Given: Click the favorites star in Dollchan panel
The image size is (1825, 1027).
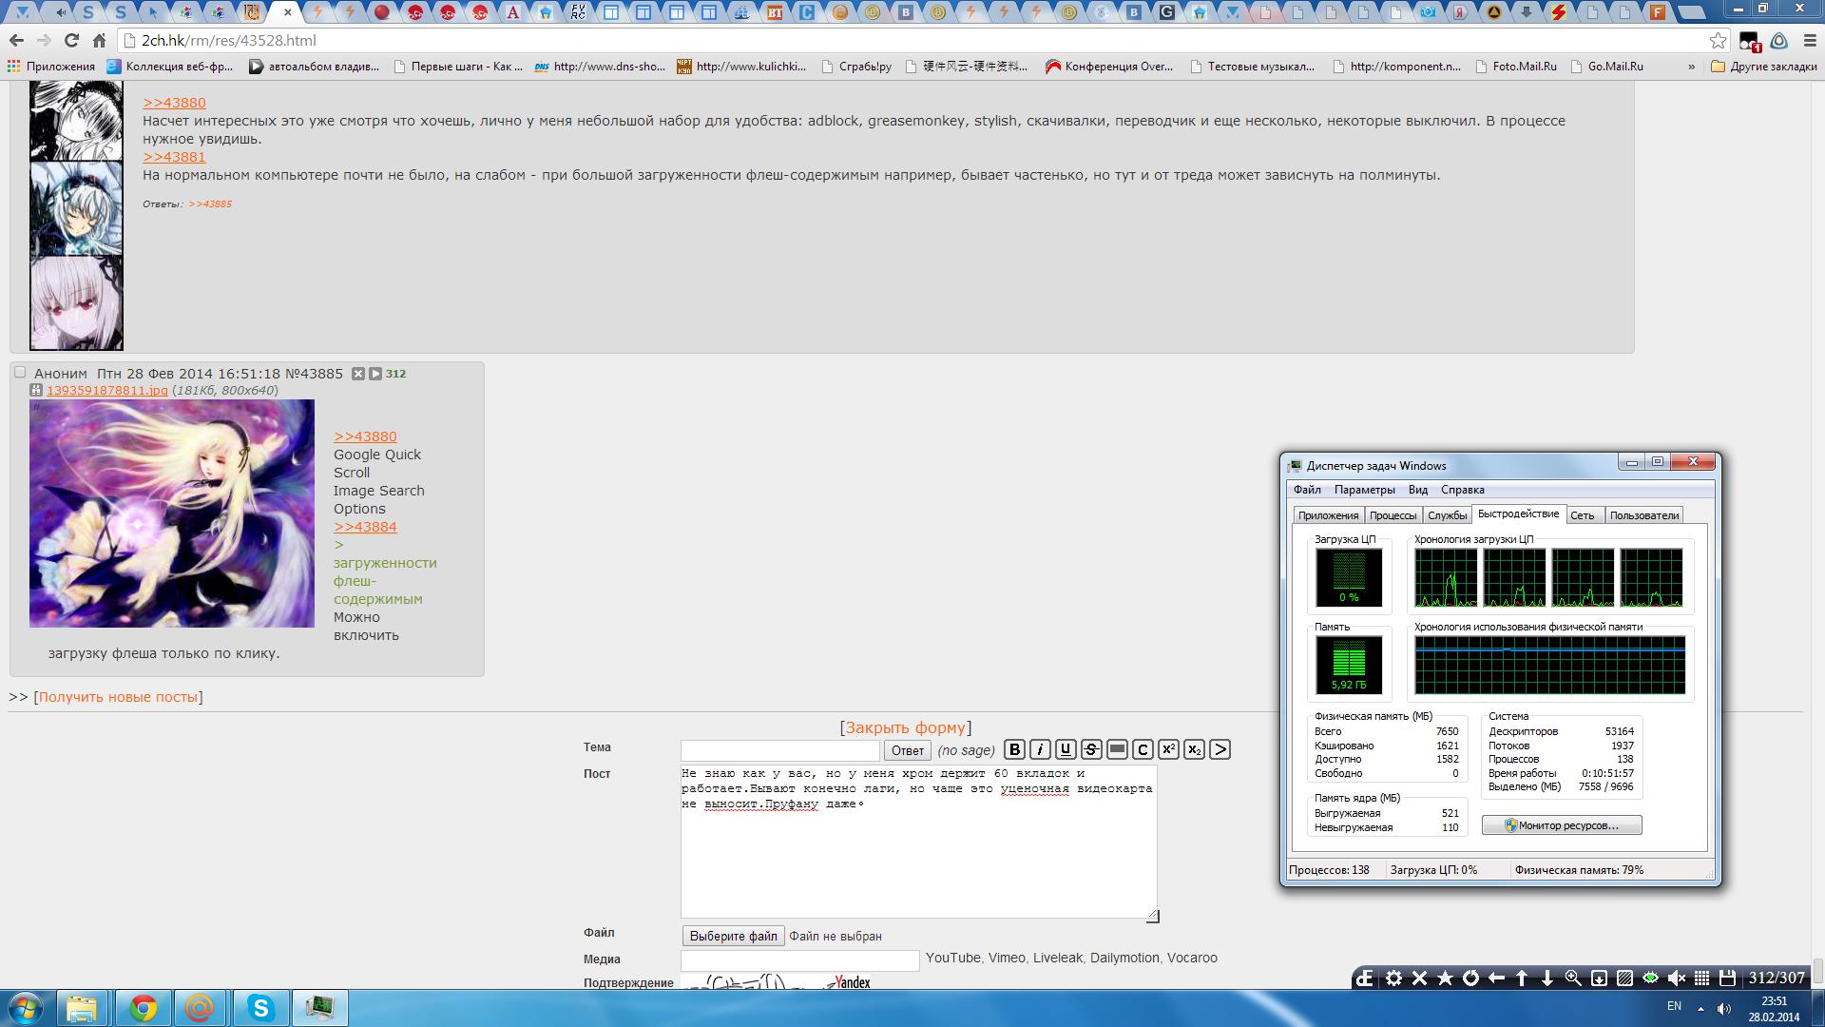Looking at the screenshot, I should pos(1445,979).
